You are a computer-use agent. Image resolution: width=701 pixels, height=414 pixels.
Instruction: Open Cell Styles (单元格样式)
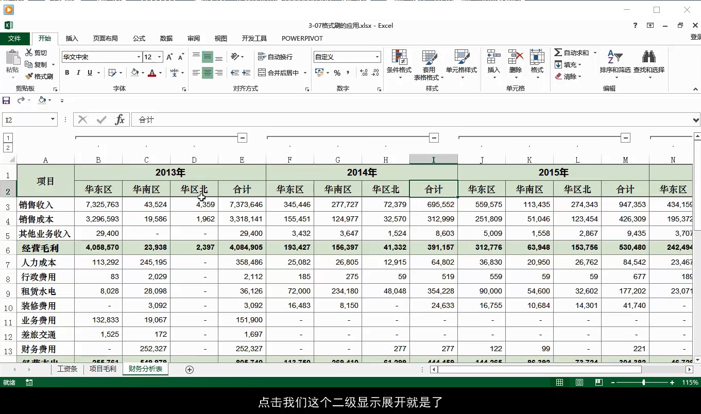point(461,64)
